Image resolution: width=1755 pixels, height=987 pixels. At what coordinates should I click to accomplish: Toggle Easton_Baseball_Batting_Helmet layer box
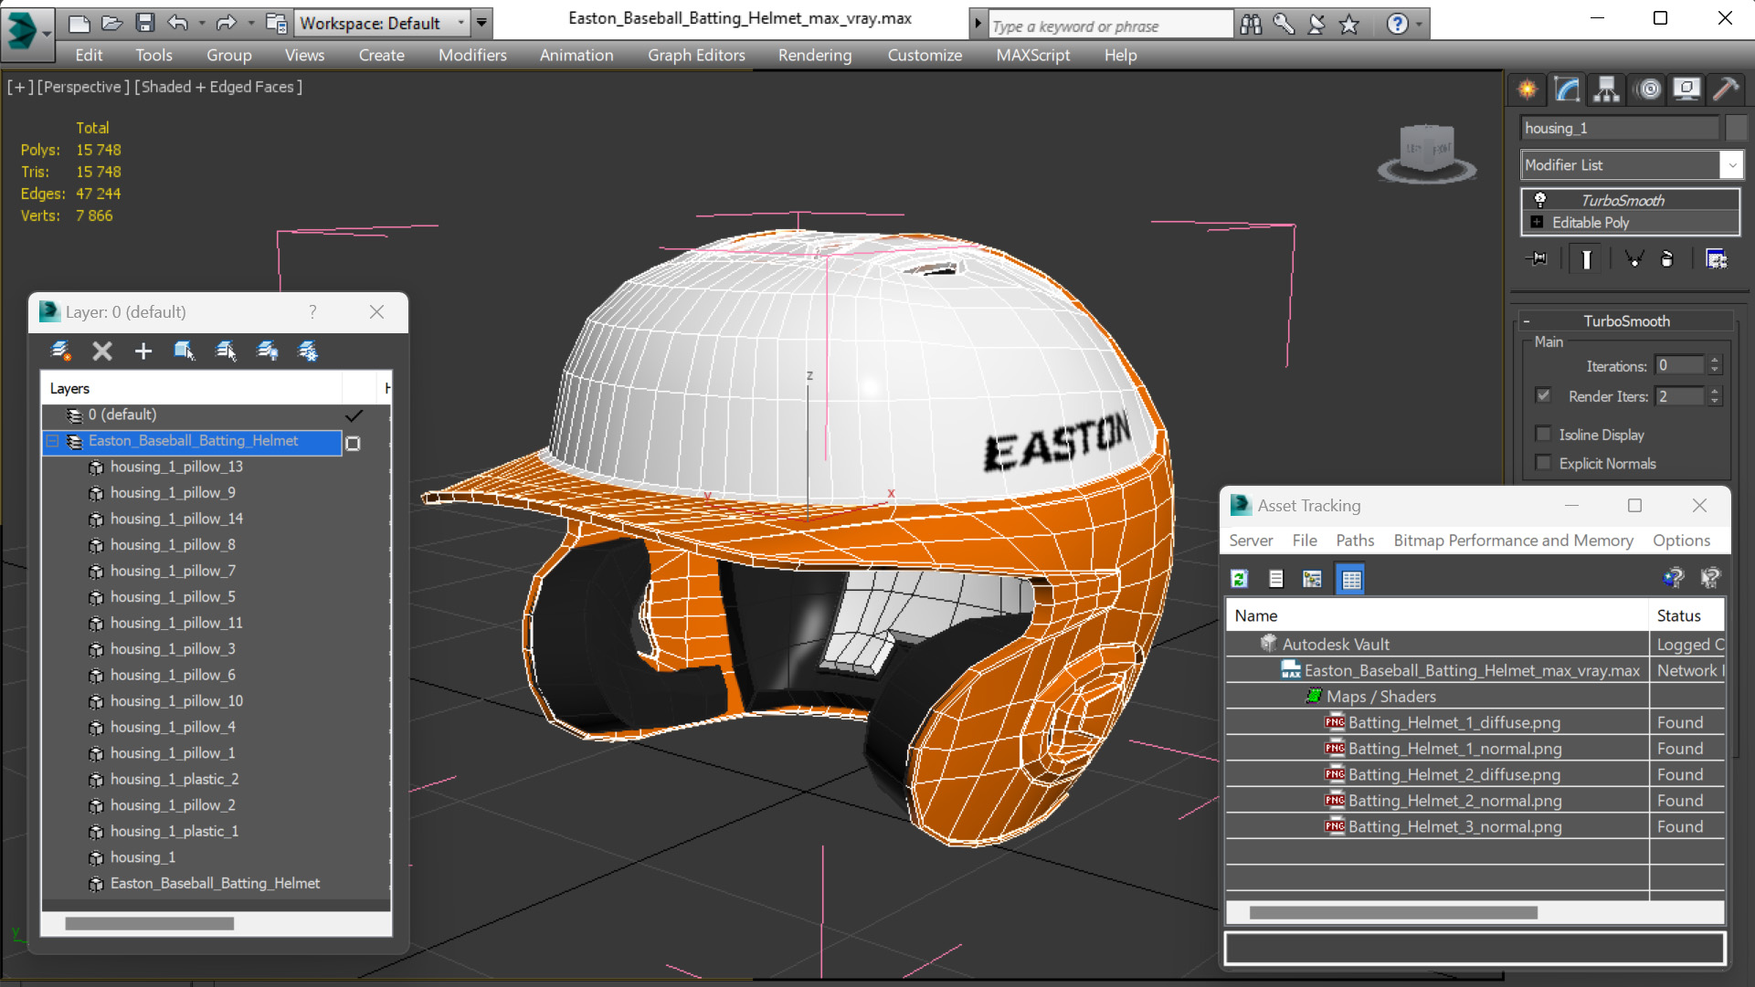pyautogui.click(x=353, y=443)
